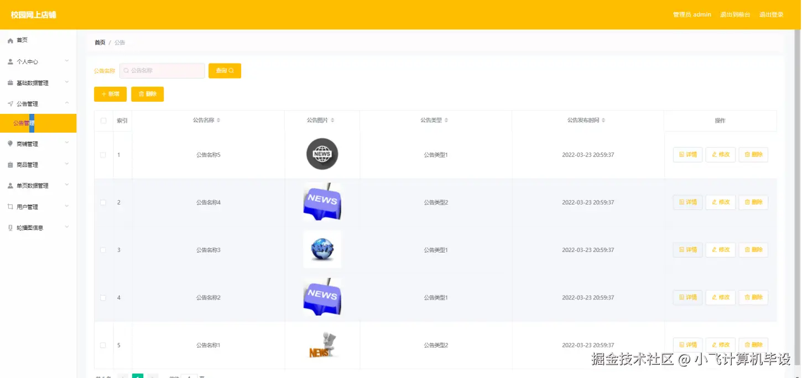
Task: Click the 公告名称3 cell text
Action: (x=209, y=250)
